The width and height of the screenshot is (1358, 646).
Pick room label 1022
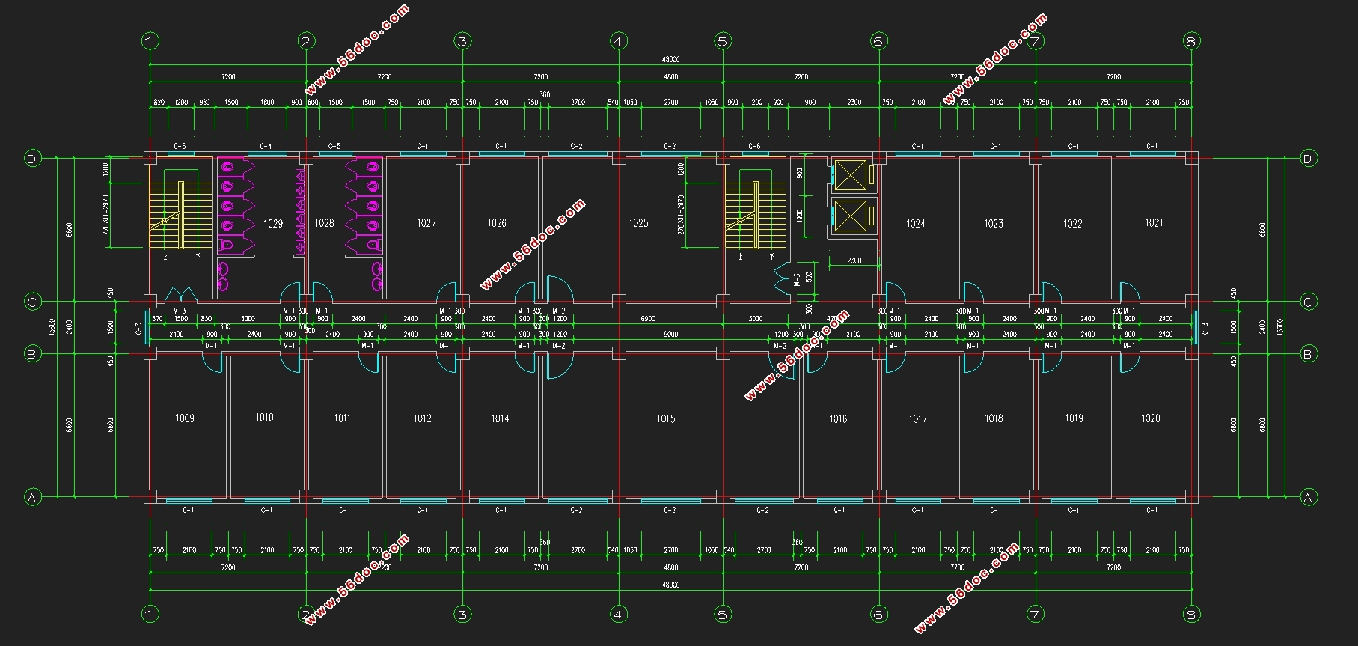click(x=1073, y=223)
